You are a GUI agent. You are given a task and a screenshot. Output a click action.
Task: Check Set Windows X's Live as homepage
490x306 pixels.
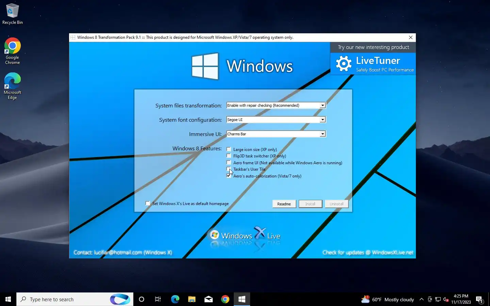[148, 203]
